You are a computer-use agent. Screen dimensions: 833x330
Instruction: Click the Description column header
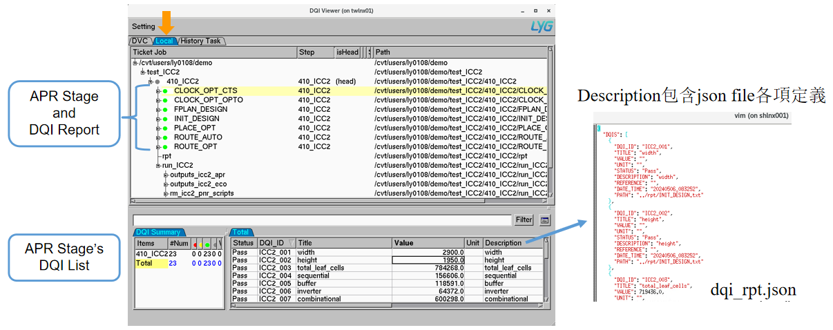(x=513, y=243)
